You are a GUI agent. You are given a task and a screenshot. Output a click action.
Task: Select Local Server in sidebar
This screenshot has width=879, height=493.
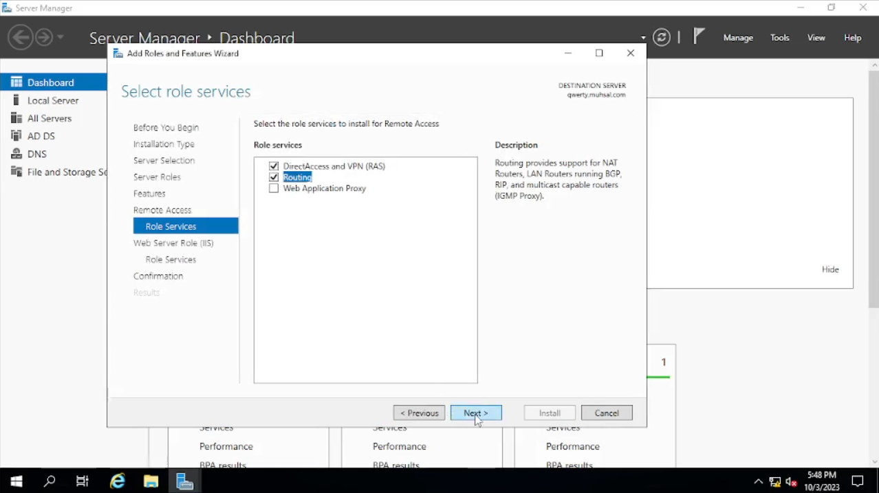point(53,100)
